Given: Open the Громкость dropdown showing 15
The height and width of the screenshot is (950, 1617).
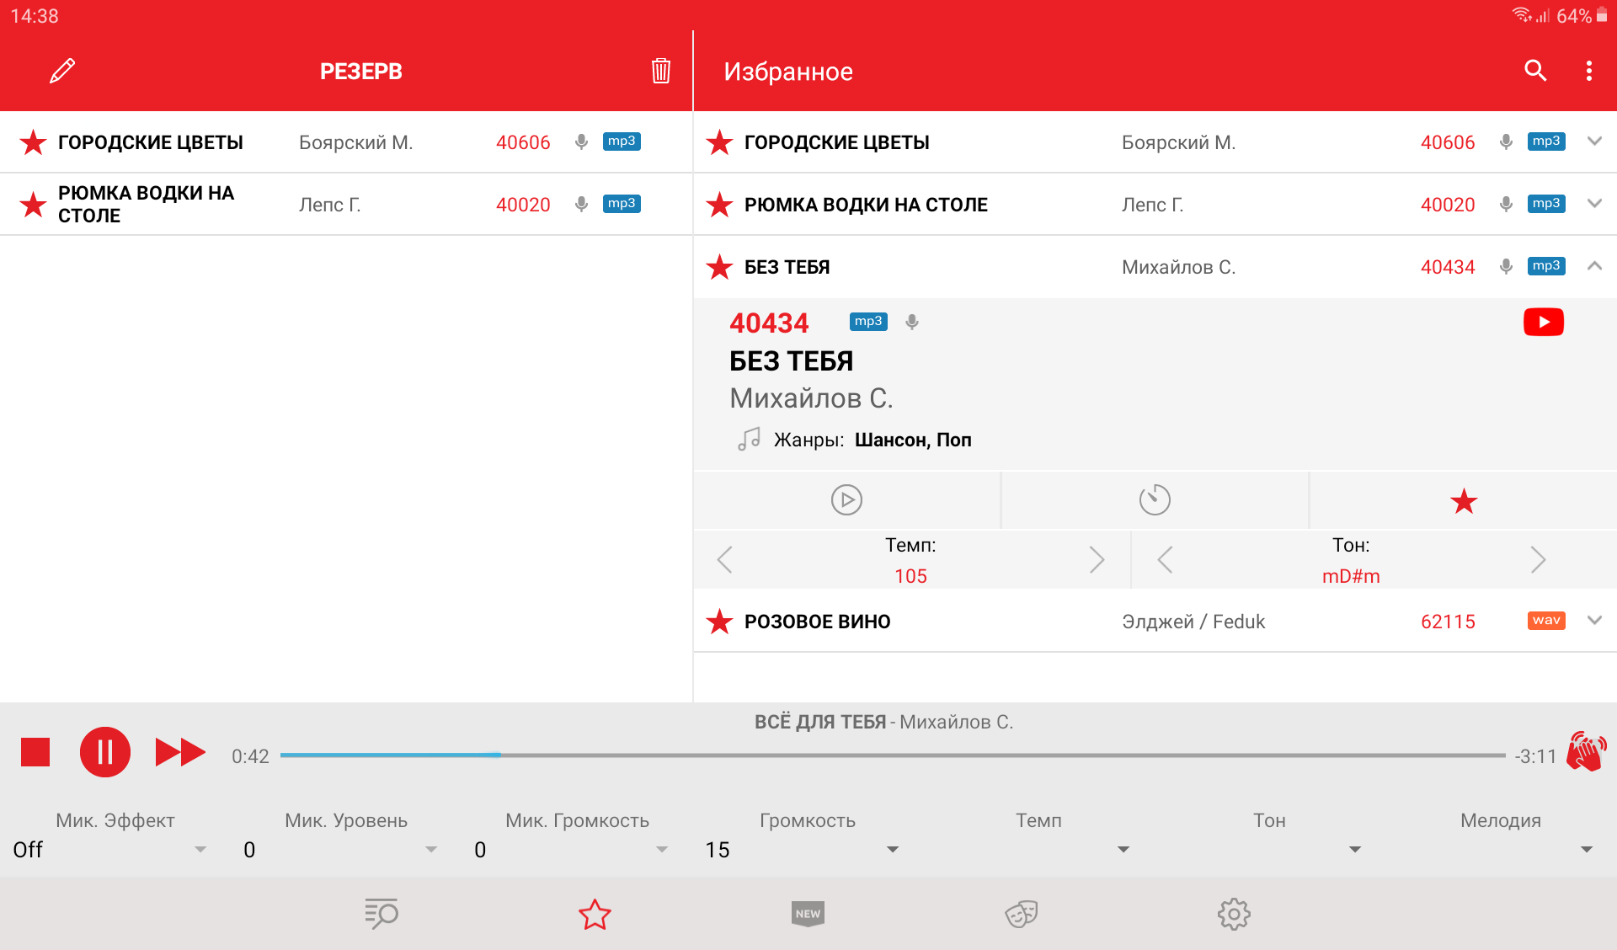Looking at the screenshot, I should pos(802,850).
